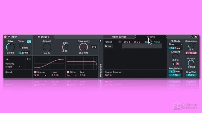Screen dimensions: 202x113
Task: Click the Drive LFO 1 matrix cell
Action: pos(127,46)
